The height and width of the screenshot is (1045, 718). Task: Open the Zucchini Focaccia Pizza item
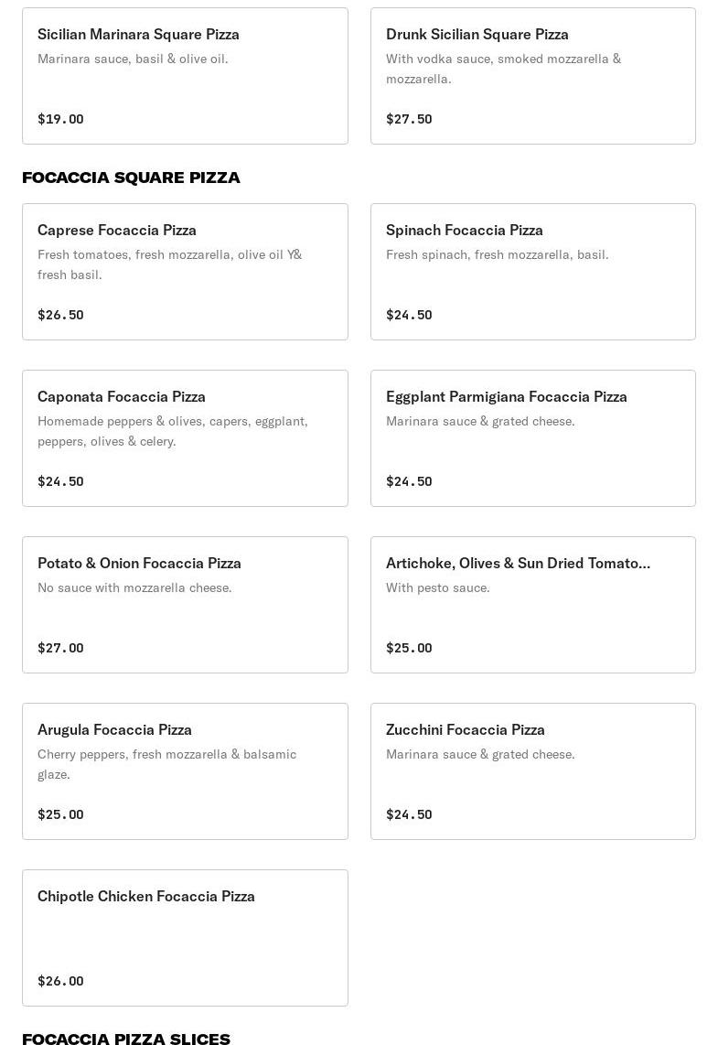[533, 771]
